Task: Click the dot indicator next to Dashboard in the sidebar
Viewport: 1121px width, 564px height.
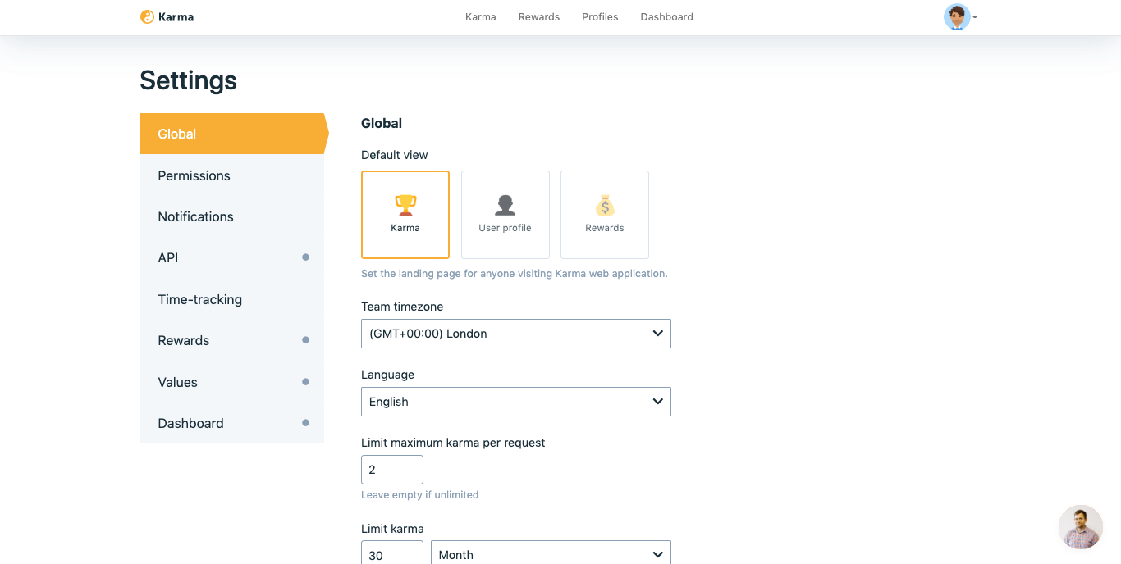Action: (306, 423)
